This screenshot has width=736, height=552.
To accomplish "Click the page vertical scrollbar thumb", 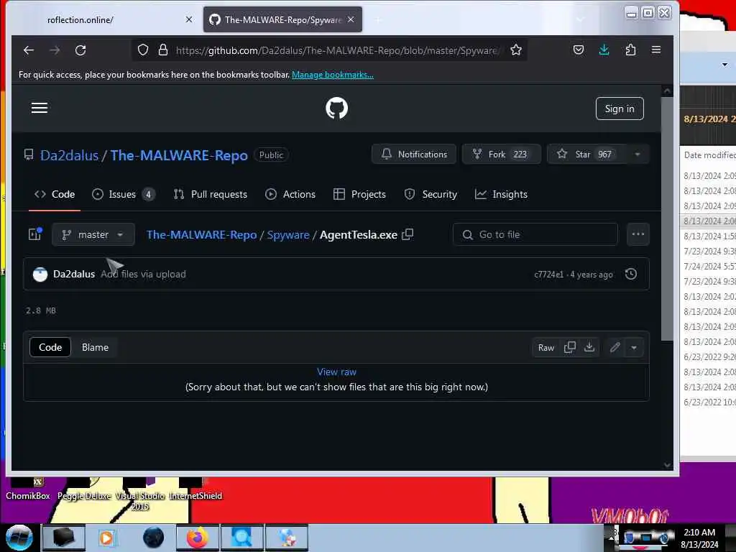I will click(667, 218).
